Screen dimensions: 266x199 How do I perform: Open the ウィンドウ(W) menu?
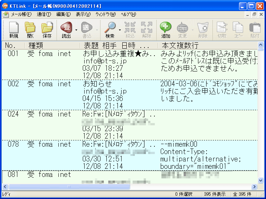coord(106,14)
